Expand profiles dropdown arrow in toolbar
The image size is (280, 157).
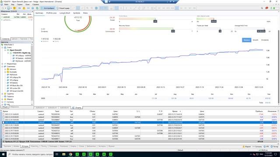click(x=11, y=8)
